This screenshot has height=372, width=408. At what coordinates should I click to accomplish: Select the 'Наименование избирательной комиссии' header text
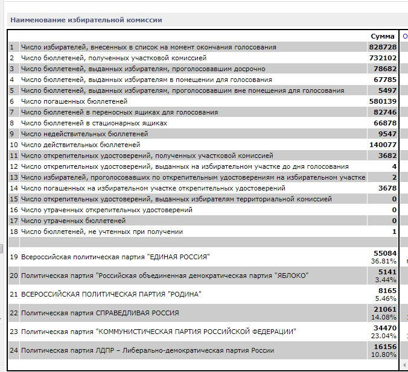click(x=86, y=20)
